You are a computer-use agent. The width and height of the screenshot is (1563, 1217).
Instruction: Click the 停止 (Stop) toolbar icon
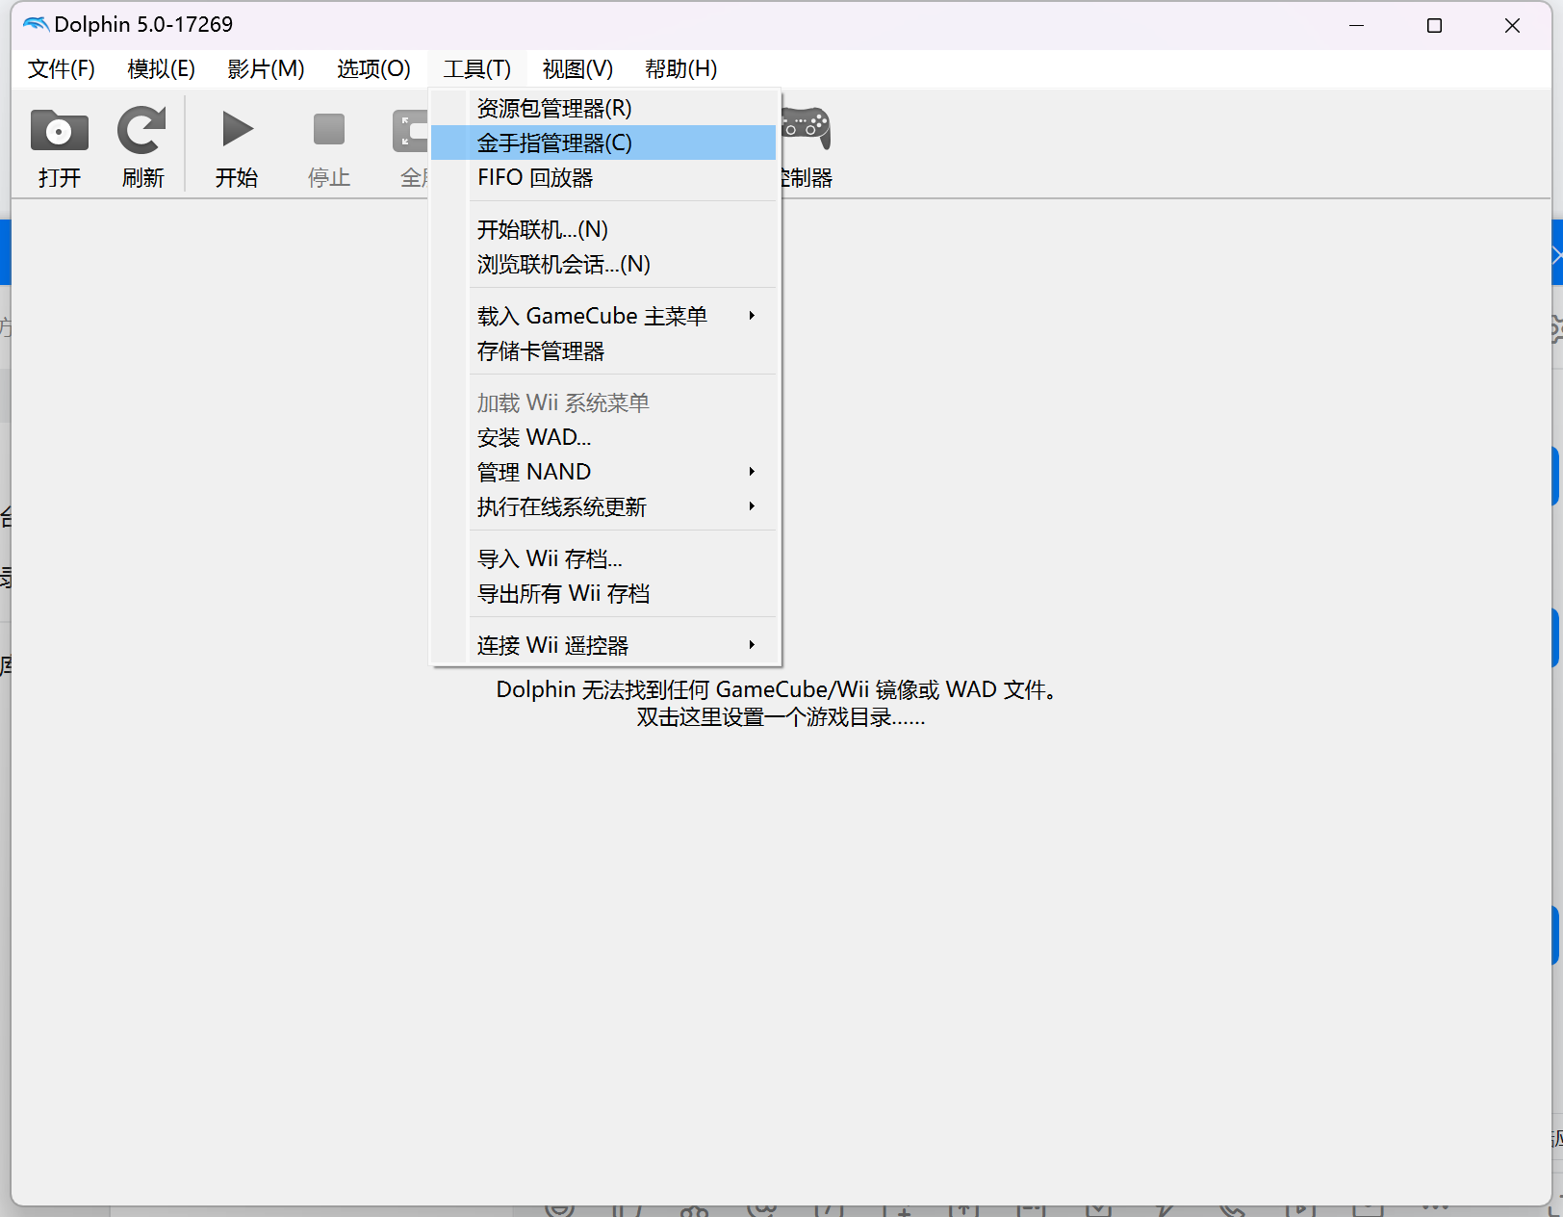pos(329,129)
